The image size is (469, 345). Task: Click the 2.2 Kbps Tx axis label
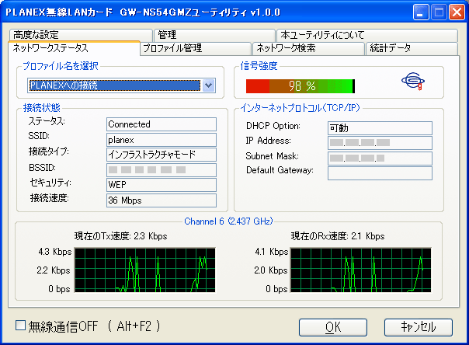[x=54, y=270]
